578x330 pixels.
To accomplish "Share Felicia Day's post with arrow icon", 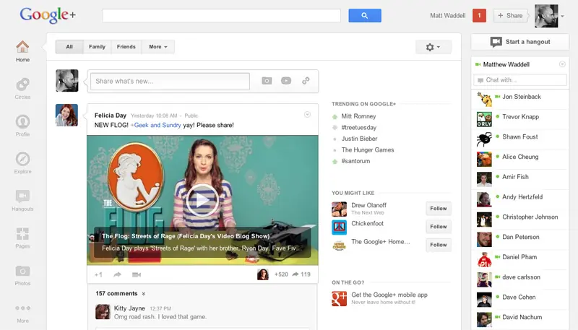I will click(118, 274).
